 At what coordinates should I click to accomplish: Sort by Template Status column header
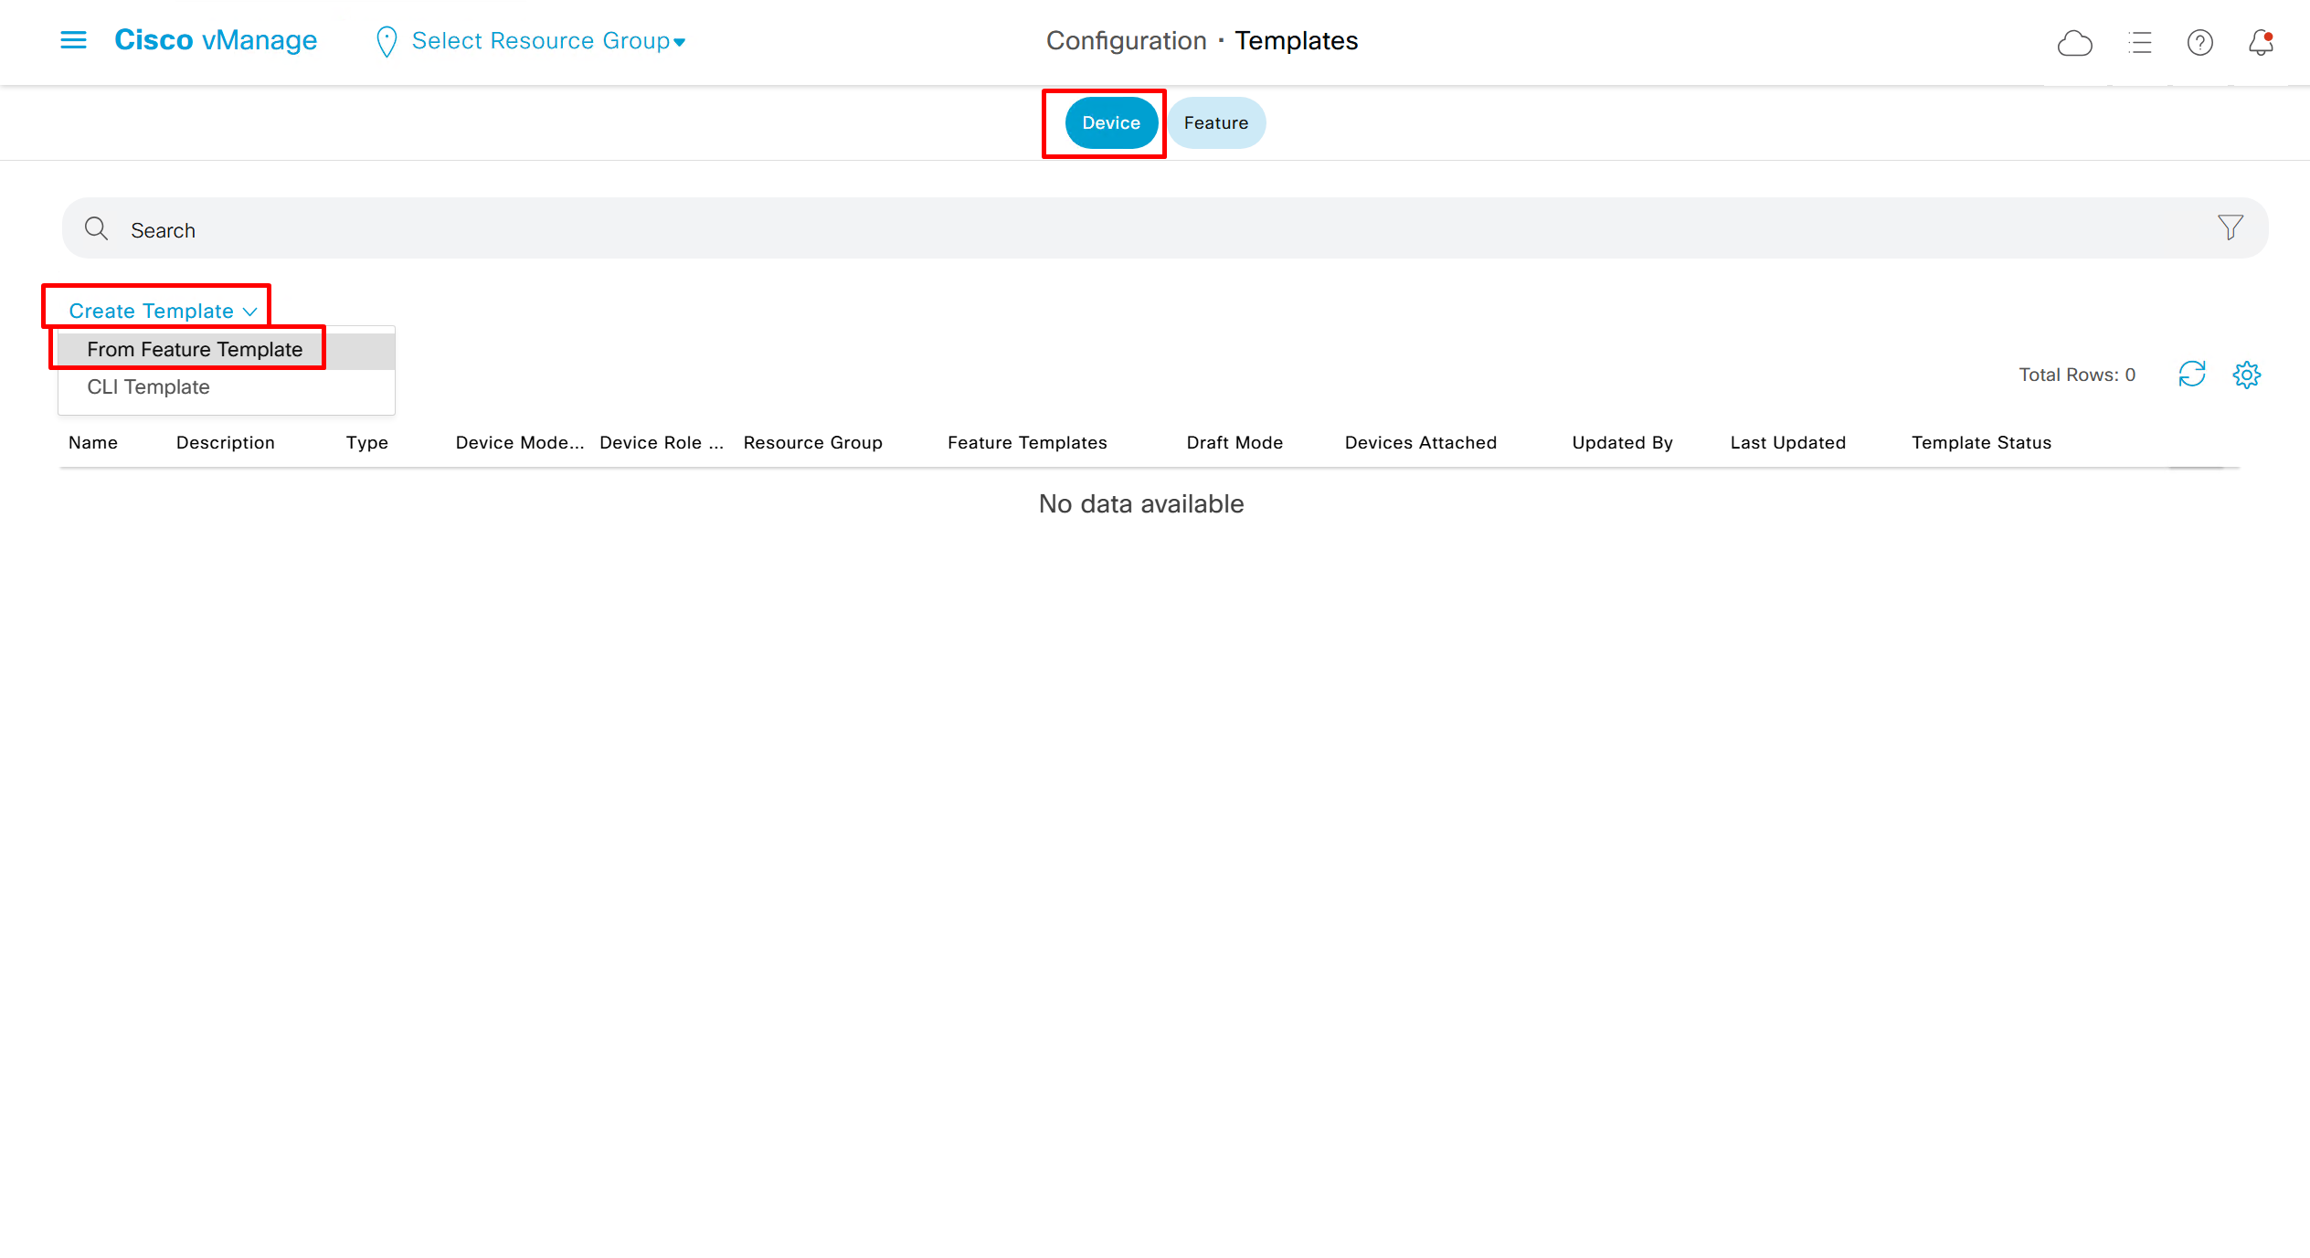coord(1981,443)
